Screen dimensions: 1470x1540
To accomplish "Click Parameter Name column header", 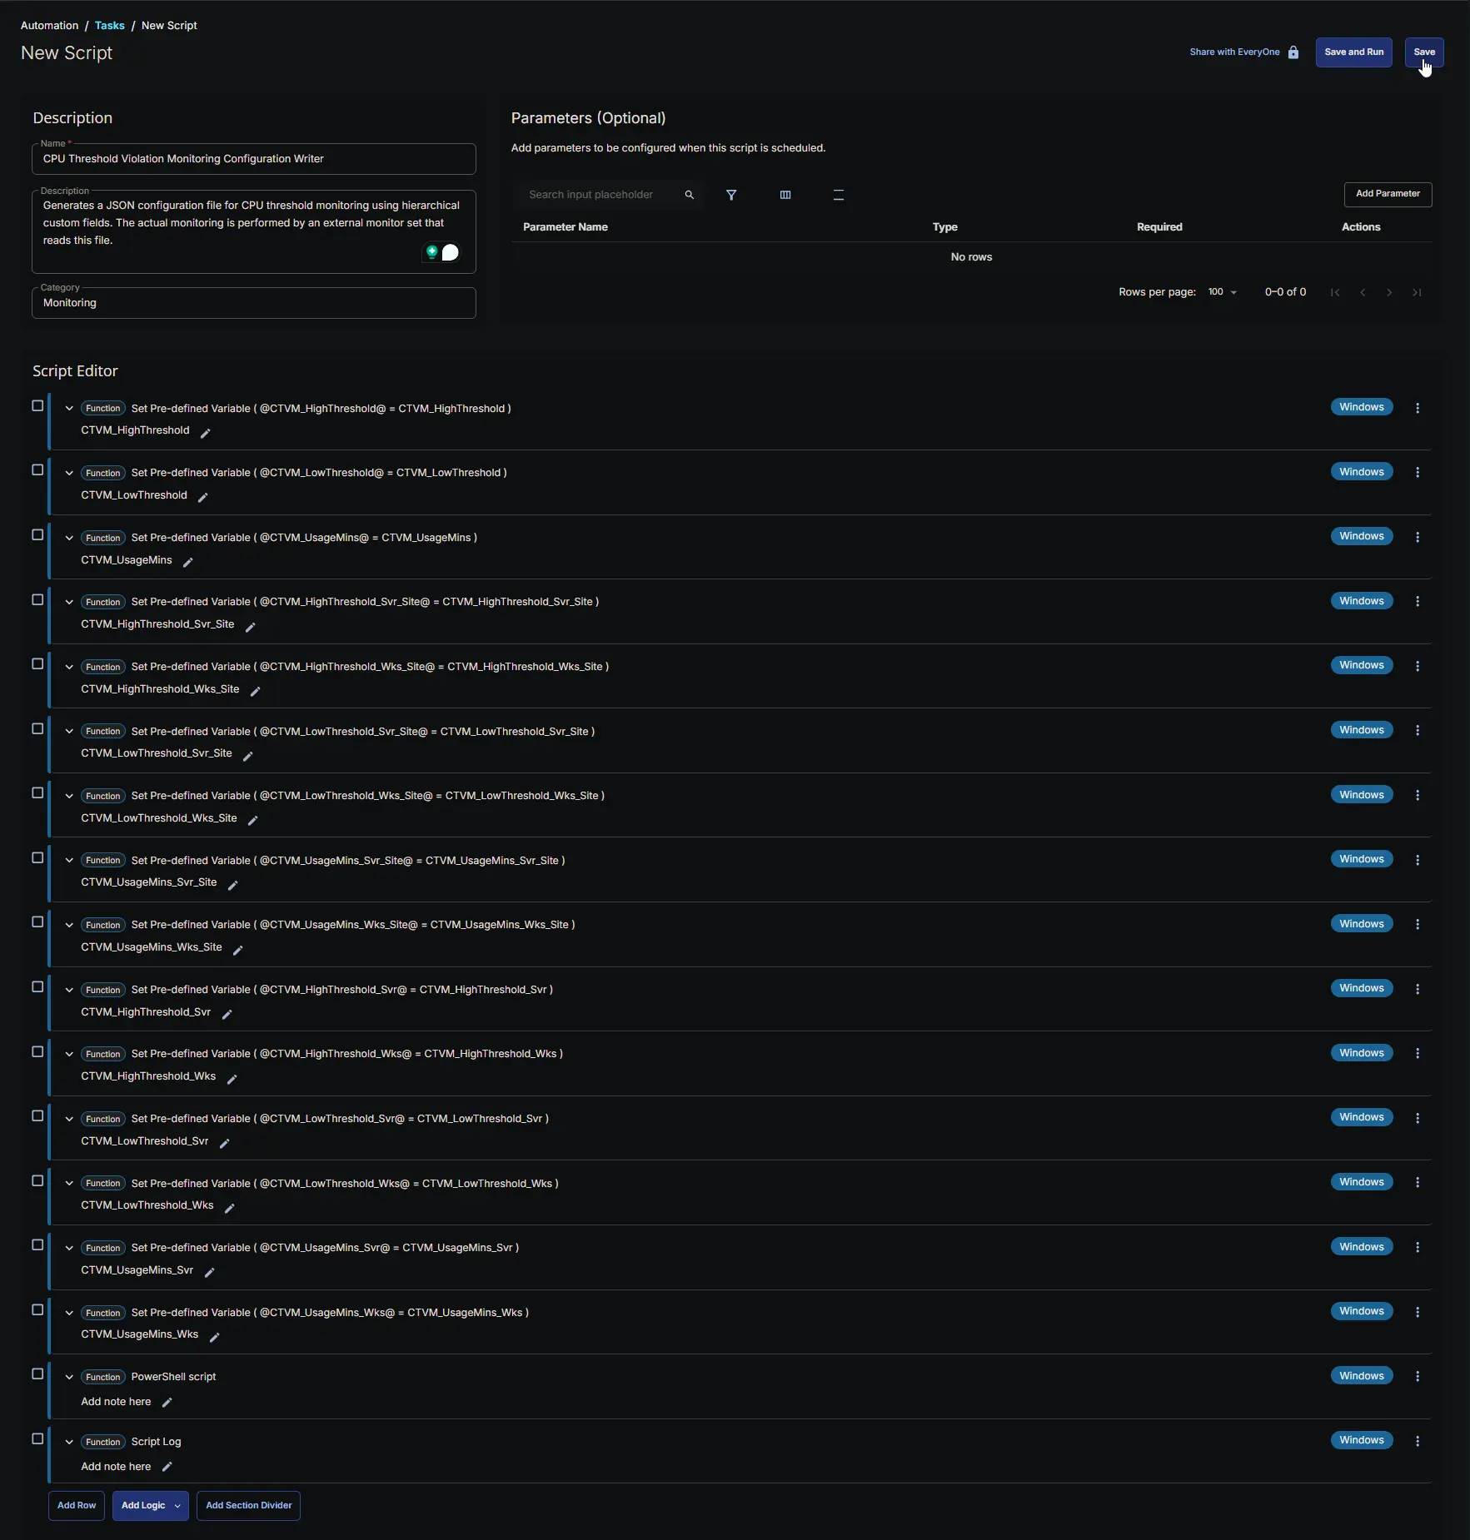I will pyautogui.click(x=566, y=227).
